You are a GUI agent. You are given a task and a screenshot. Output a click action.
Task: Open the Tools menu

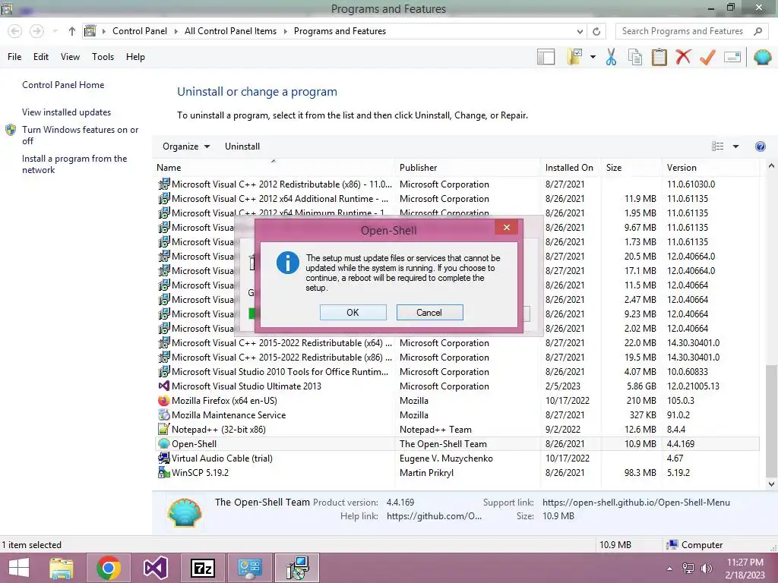point(103,57)
